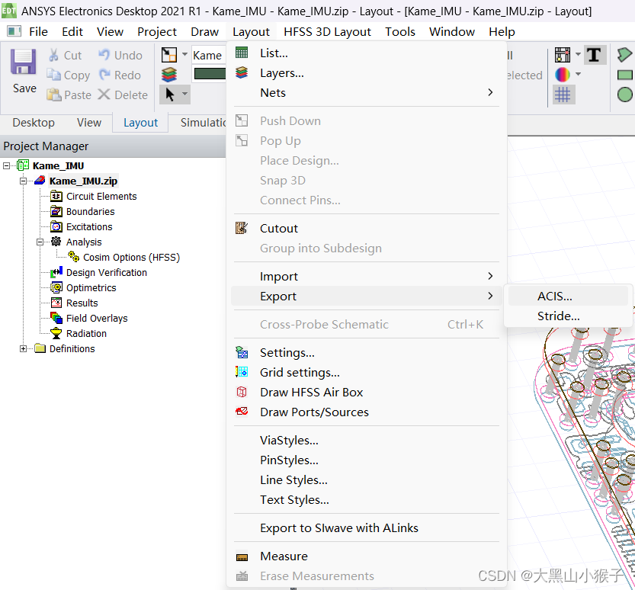This screenshot has width=635, height=590.
Task: Open Nets submenu arrow
Action: coord(490,93)
